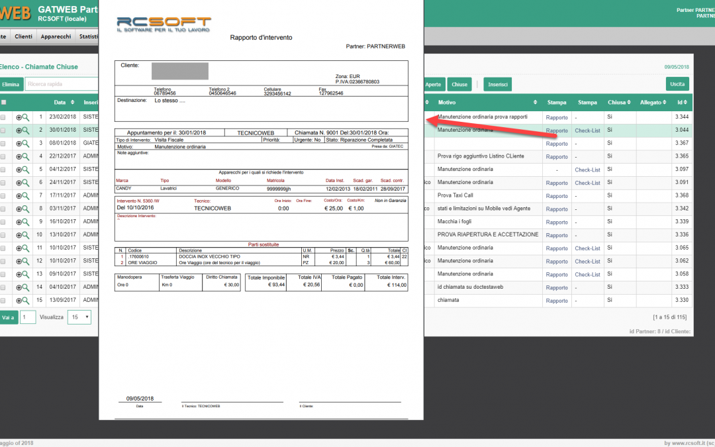The width and height of the screenshot is (715, 447).
Task: Tick the checkbox for row 13
Action: click(3, 275)
